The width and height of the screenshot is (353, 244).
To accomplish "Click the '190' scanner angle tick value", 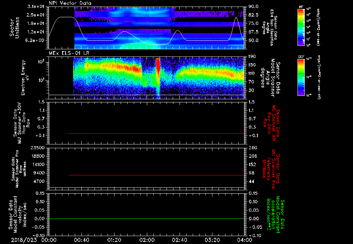I will click(252, 57).
